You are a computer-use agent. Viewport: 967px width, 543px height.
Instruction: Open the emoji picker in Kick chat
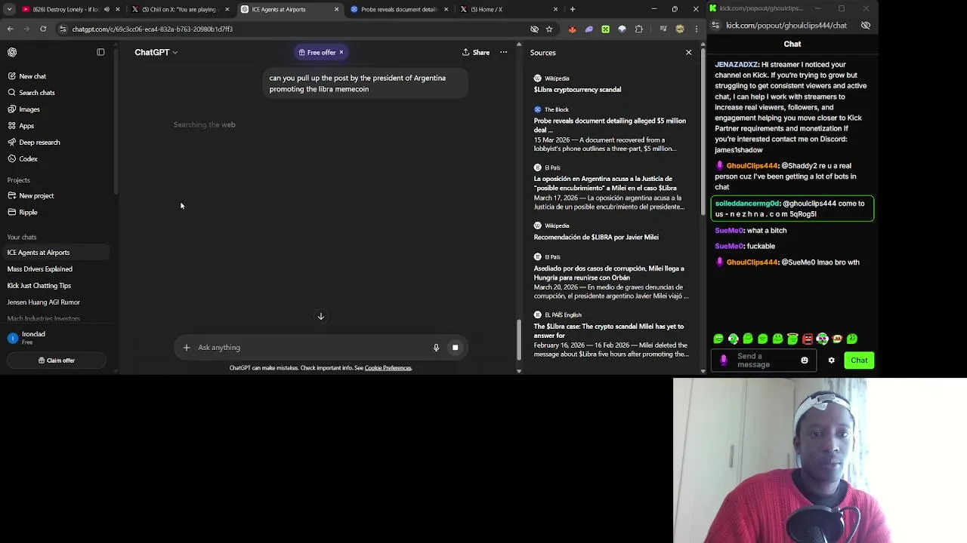tap(804, 360)
